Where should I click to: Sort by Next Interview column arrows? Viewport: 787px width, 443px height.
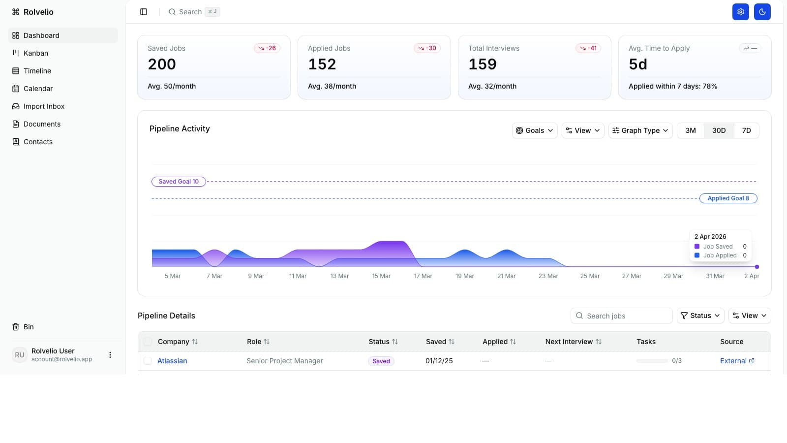point(599,342)
